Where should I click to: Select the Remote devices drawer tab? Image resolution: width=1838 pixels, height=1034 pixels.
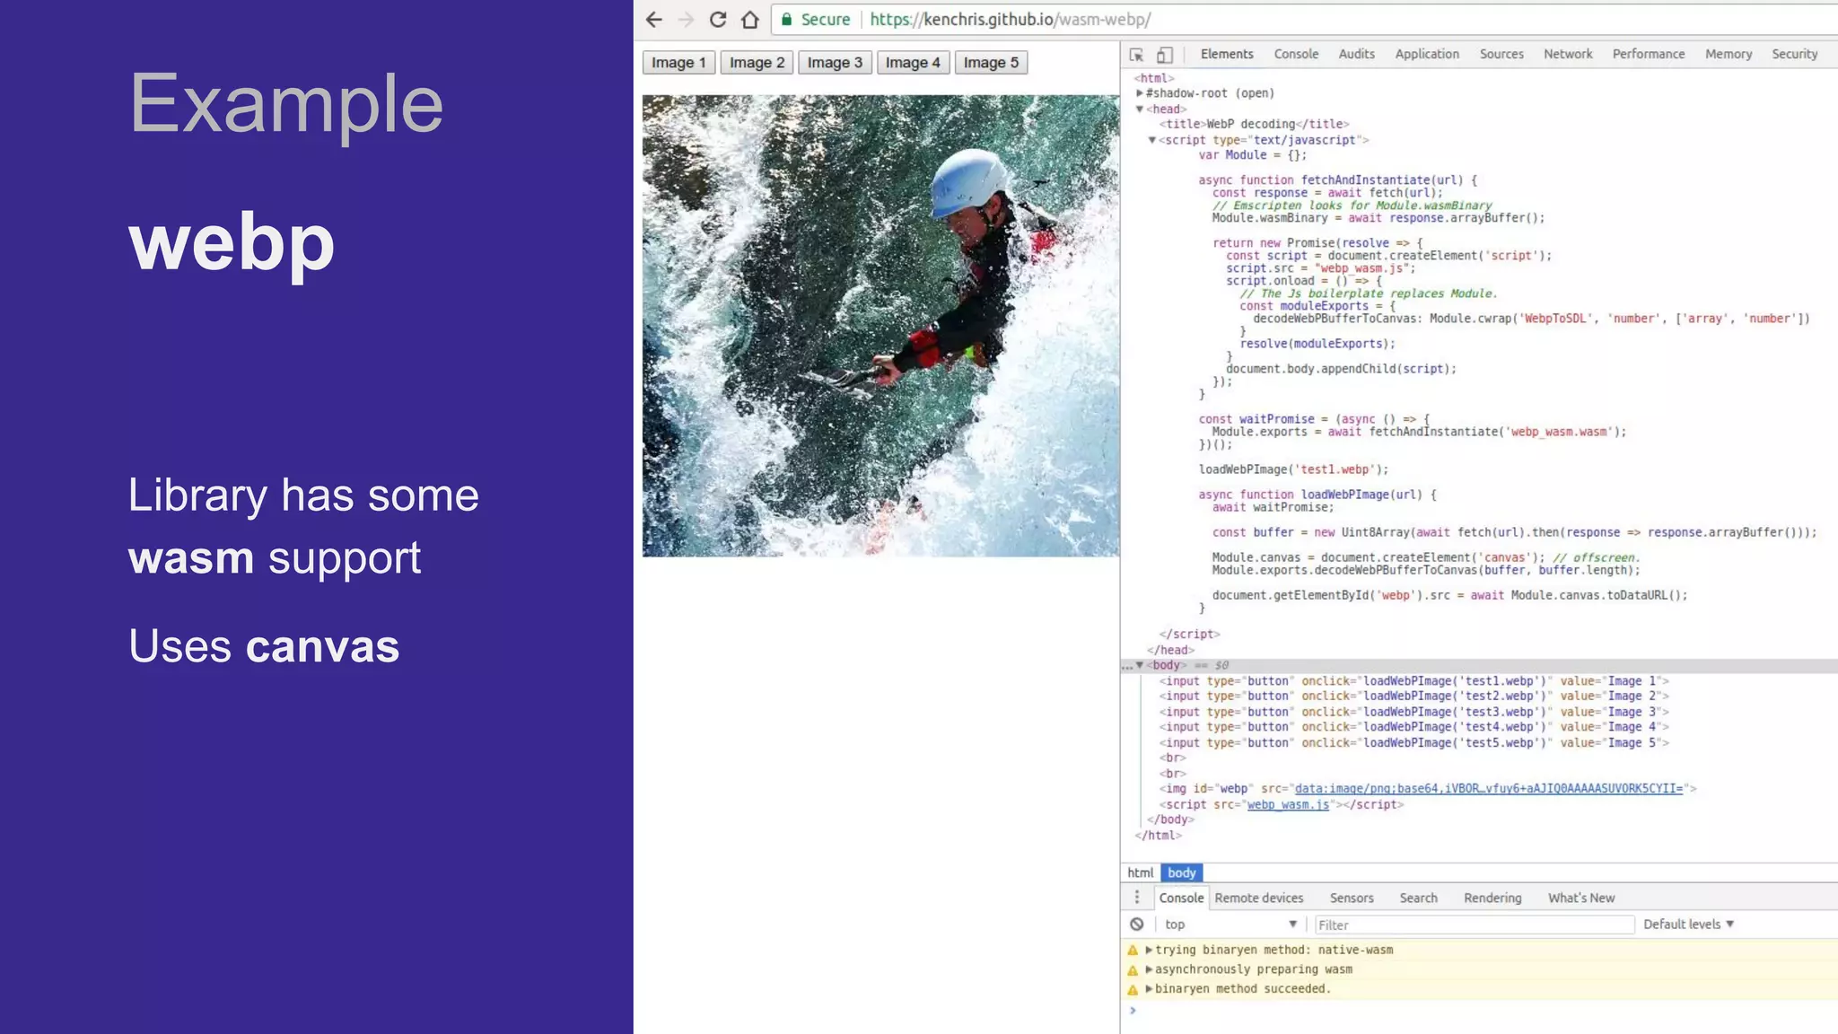coord(1259,898)
